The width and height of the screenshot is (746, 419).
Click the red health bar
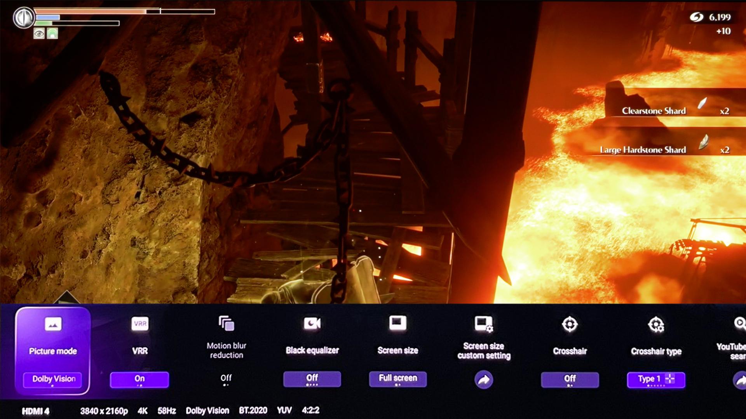coord(124,12)
